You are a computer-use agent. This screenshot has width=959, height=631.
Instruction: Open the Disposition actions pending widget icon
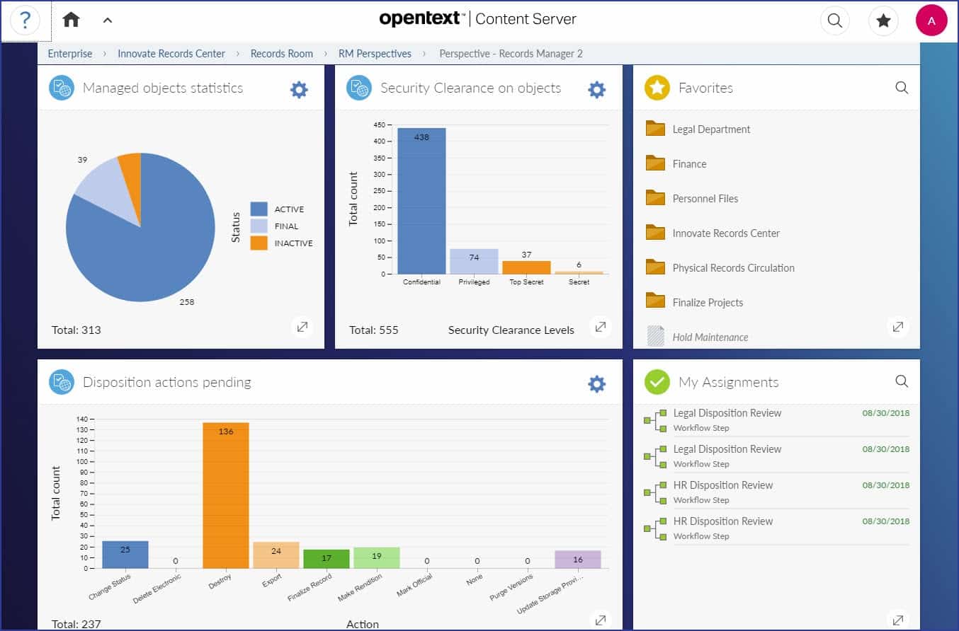click(60, 382)
